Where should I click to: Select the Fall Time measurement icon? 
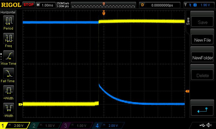(x=9, y=73)
